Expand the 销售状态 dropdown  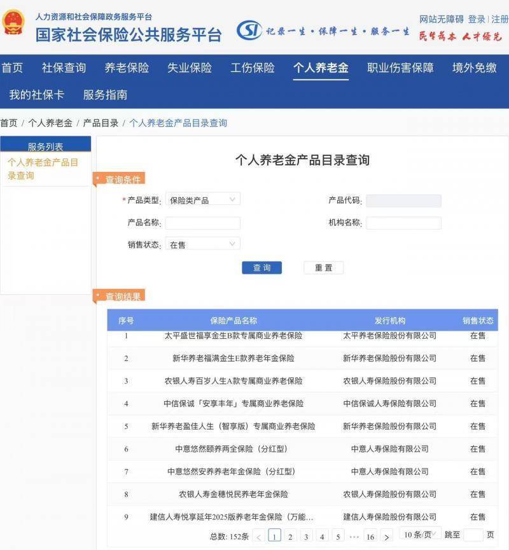pos(203,244)
